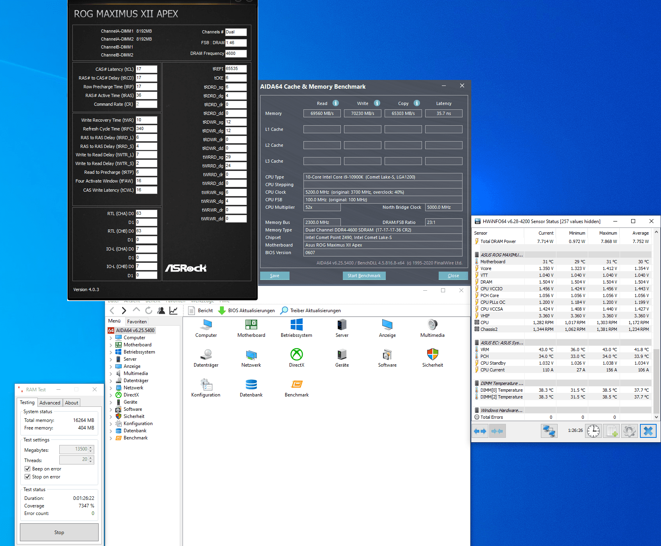Click the HWiNFO network computers icon

[549, 431]
